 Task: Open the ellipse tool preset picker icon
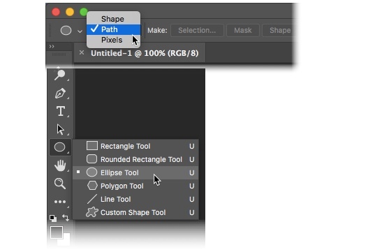[x=66, y=30]
